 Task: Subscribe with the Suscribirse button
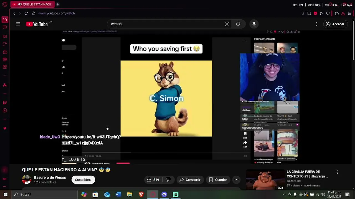[x=83, y=180]
